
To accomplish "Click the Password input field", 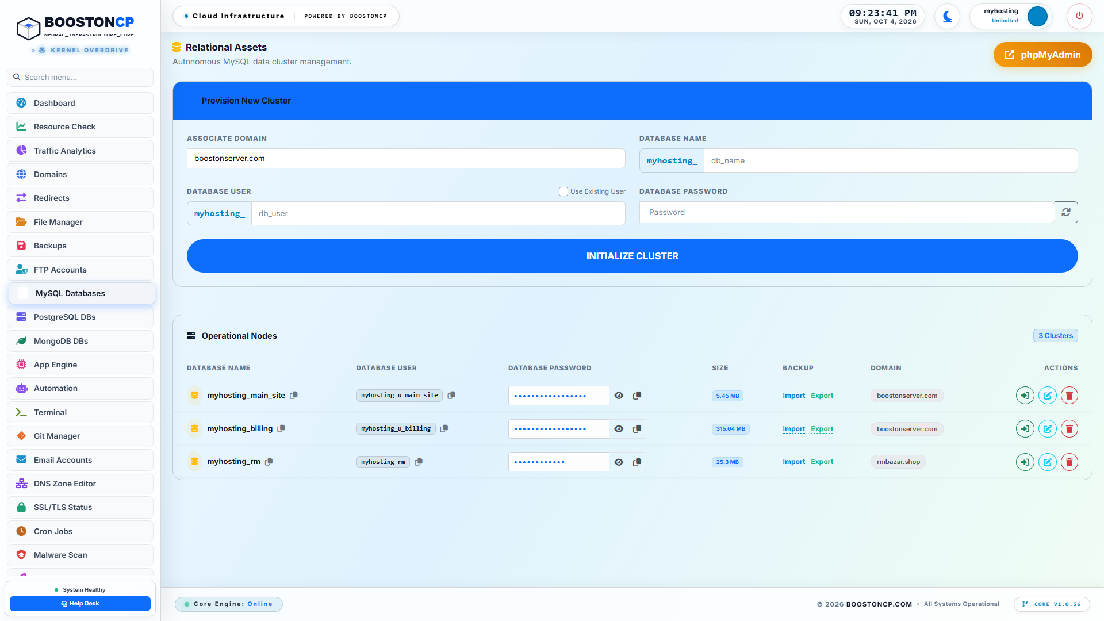I will (x=846, y=212).
